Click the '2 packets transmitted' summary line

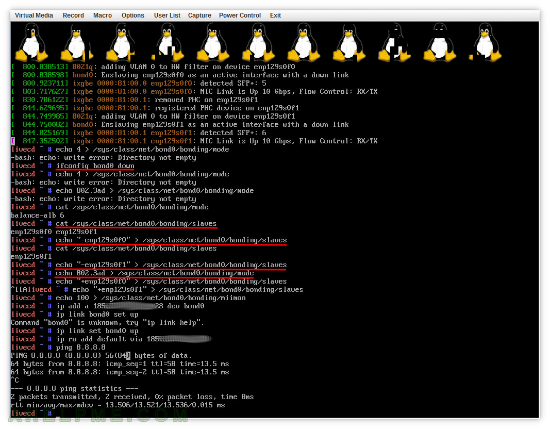point(132,397)
